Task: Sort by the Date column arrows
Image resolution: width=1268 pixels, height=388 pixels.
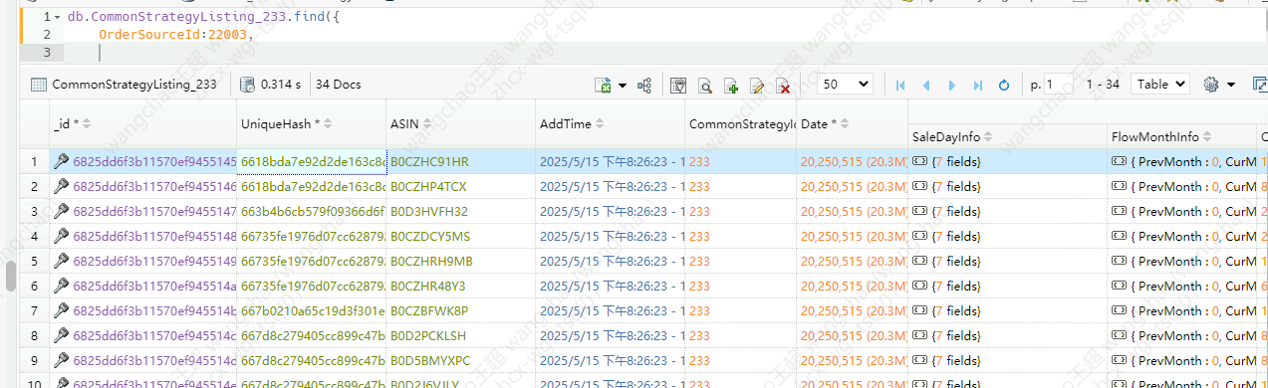Action: click(846, 124)
